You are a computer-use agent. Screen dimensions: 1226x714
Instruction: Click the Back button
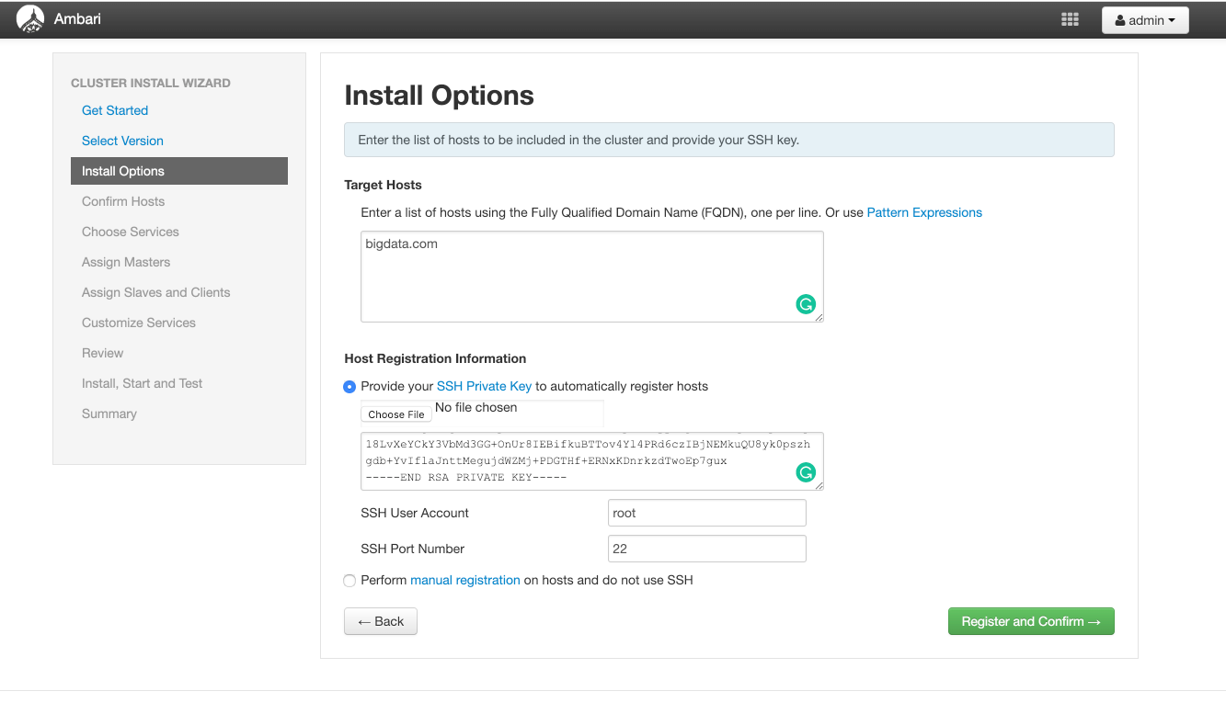tap(380, 621)
